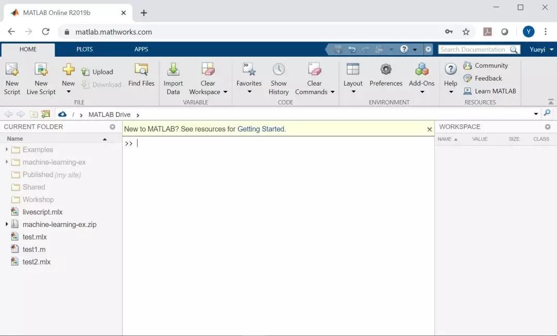
Task: Open the Yueyi account dropdown
Action: (542, 50)
